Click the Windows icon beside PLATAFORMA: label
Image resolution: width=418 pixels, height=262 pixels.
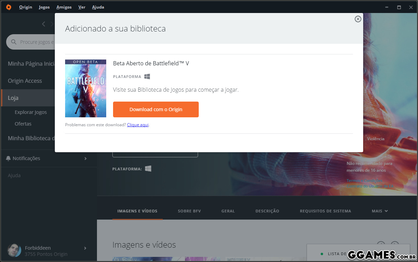(x=148, y=169)
